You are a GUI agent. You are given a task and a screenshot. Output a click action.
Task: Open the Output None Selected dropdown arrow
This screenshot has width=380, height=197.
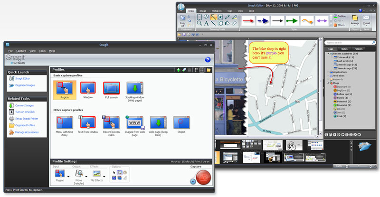point(86,177)
